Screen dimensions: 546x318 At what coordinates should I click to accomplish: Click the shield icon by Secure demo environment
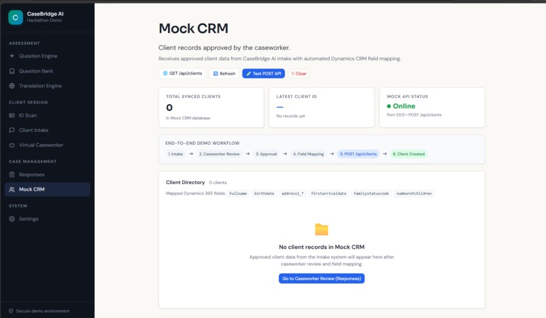11,311
